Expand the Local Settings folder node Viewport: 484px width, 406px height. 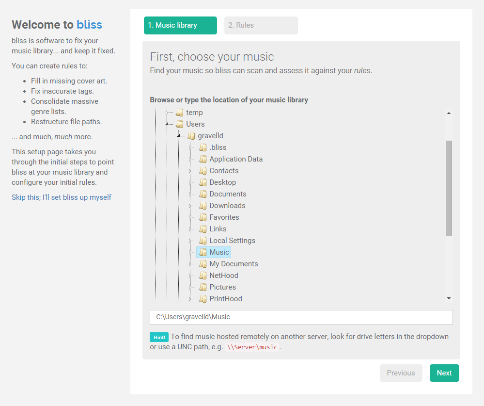tap(190, 241)
